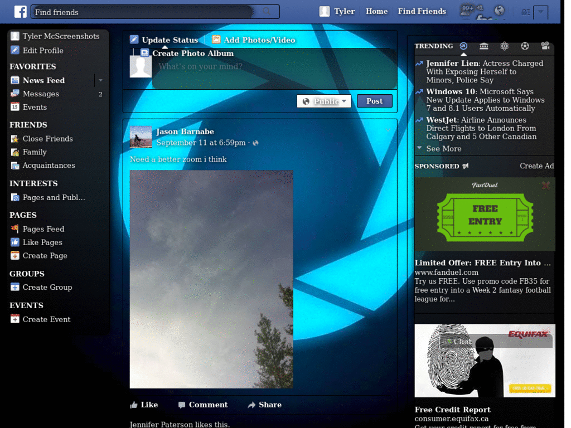This screenshot has width=571, height=428.
Task: Open friend requests 99+ icon
Action: pos(468,10)
